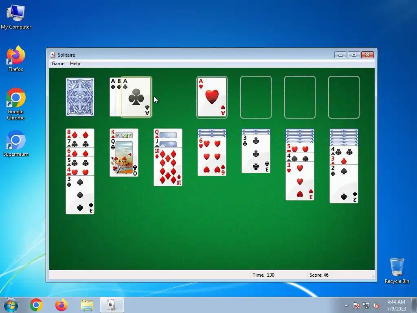This screenshot has height=313, width=417.
Task: Select the 4 of Clubs in last column
Action: pyautogui.click(x=344, y=151)
